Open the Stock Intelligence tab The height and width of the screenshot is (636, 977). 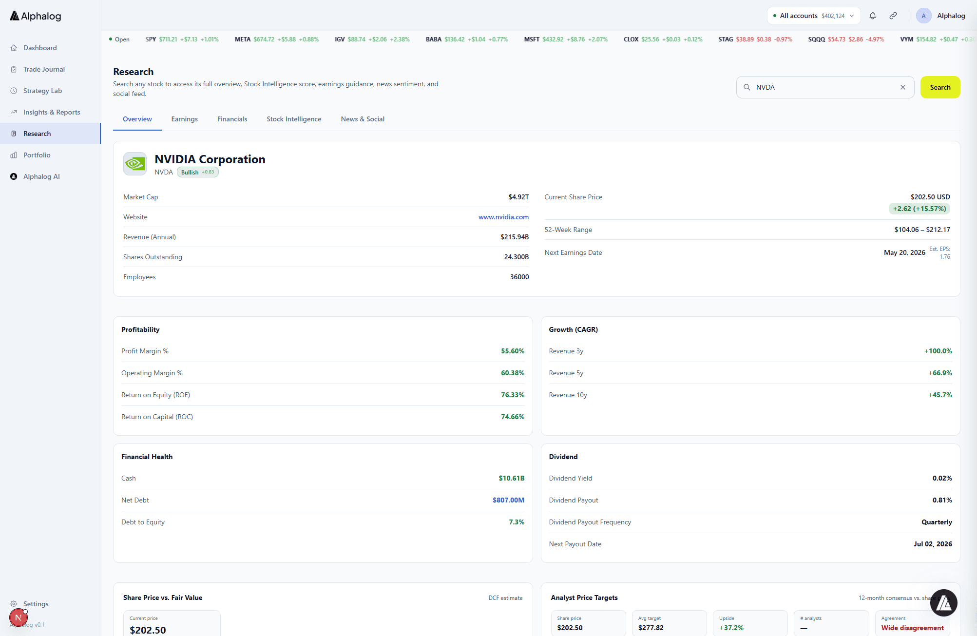pyautogui.click(x=294, y=119)
